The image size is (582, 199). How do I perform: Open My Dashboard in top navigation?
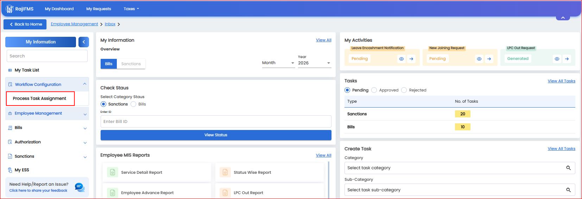click(x=59, y=9)
